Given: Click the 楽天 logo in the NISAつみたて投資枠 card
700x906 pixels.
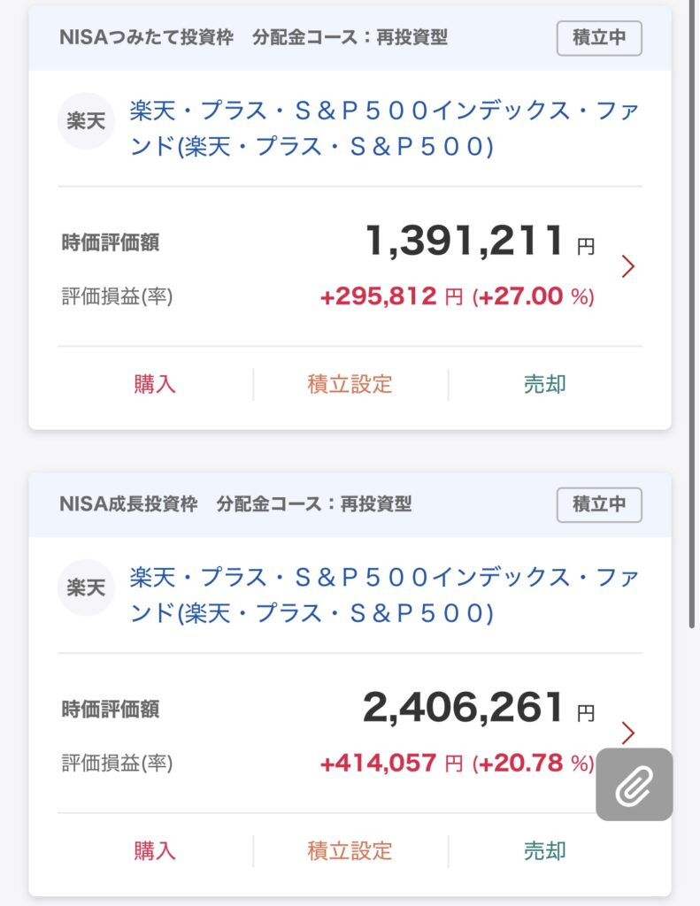Looking at the screenshot, I should [x=86, y=121].
